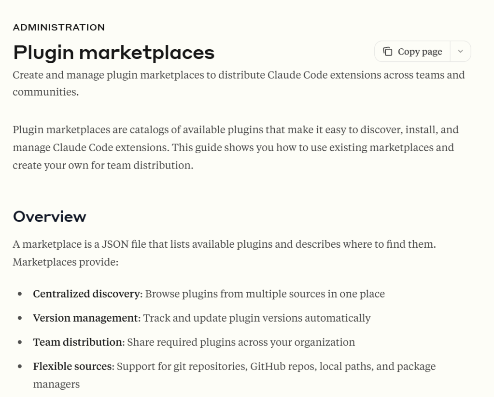Click the copy icon beside Copy page
This screenshot has width=494, height=397.
387,52
